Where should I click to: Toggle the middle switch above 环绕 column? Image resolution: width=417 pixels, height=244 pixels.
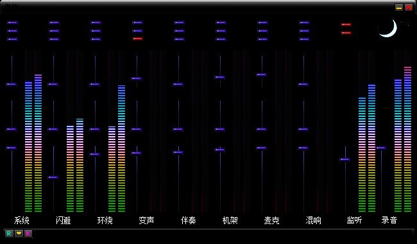[x=96, y=31]
